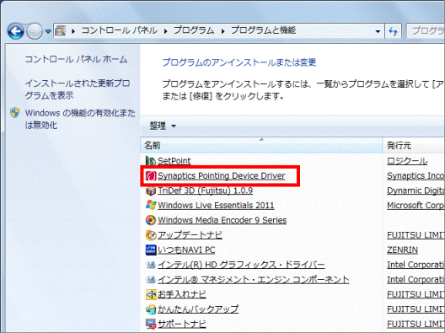Select インテル(R) HD グラフィックス・ドライバー entry
This screenshot has height=333, width=445.
(241, 265)
